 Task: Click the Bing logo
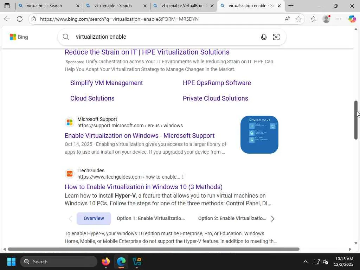pyautogui.click(x=19, y=37)
